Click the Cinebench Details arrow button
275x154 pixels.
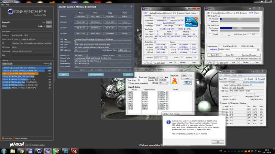[51, 64]
